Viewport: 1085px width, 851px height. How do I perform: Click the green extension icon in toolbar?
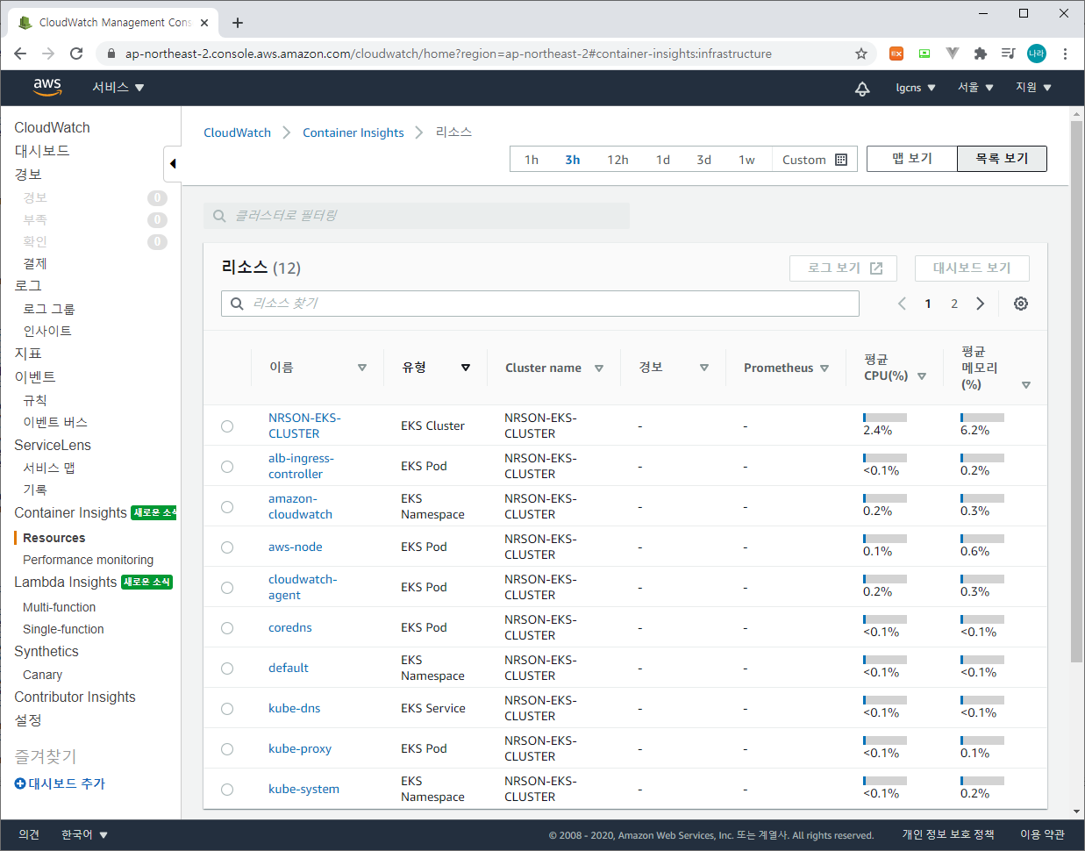(x=924, y=54)
